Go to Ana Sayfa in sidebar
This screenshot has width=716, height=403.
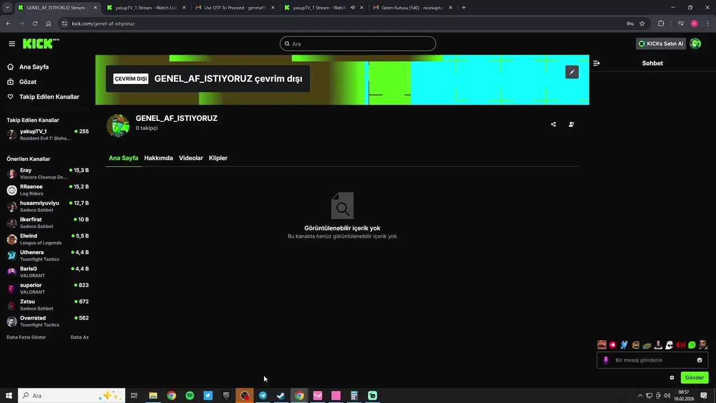(x=34, y=67)
